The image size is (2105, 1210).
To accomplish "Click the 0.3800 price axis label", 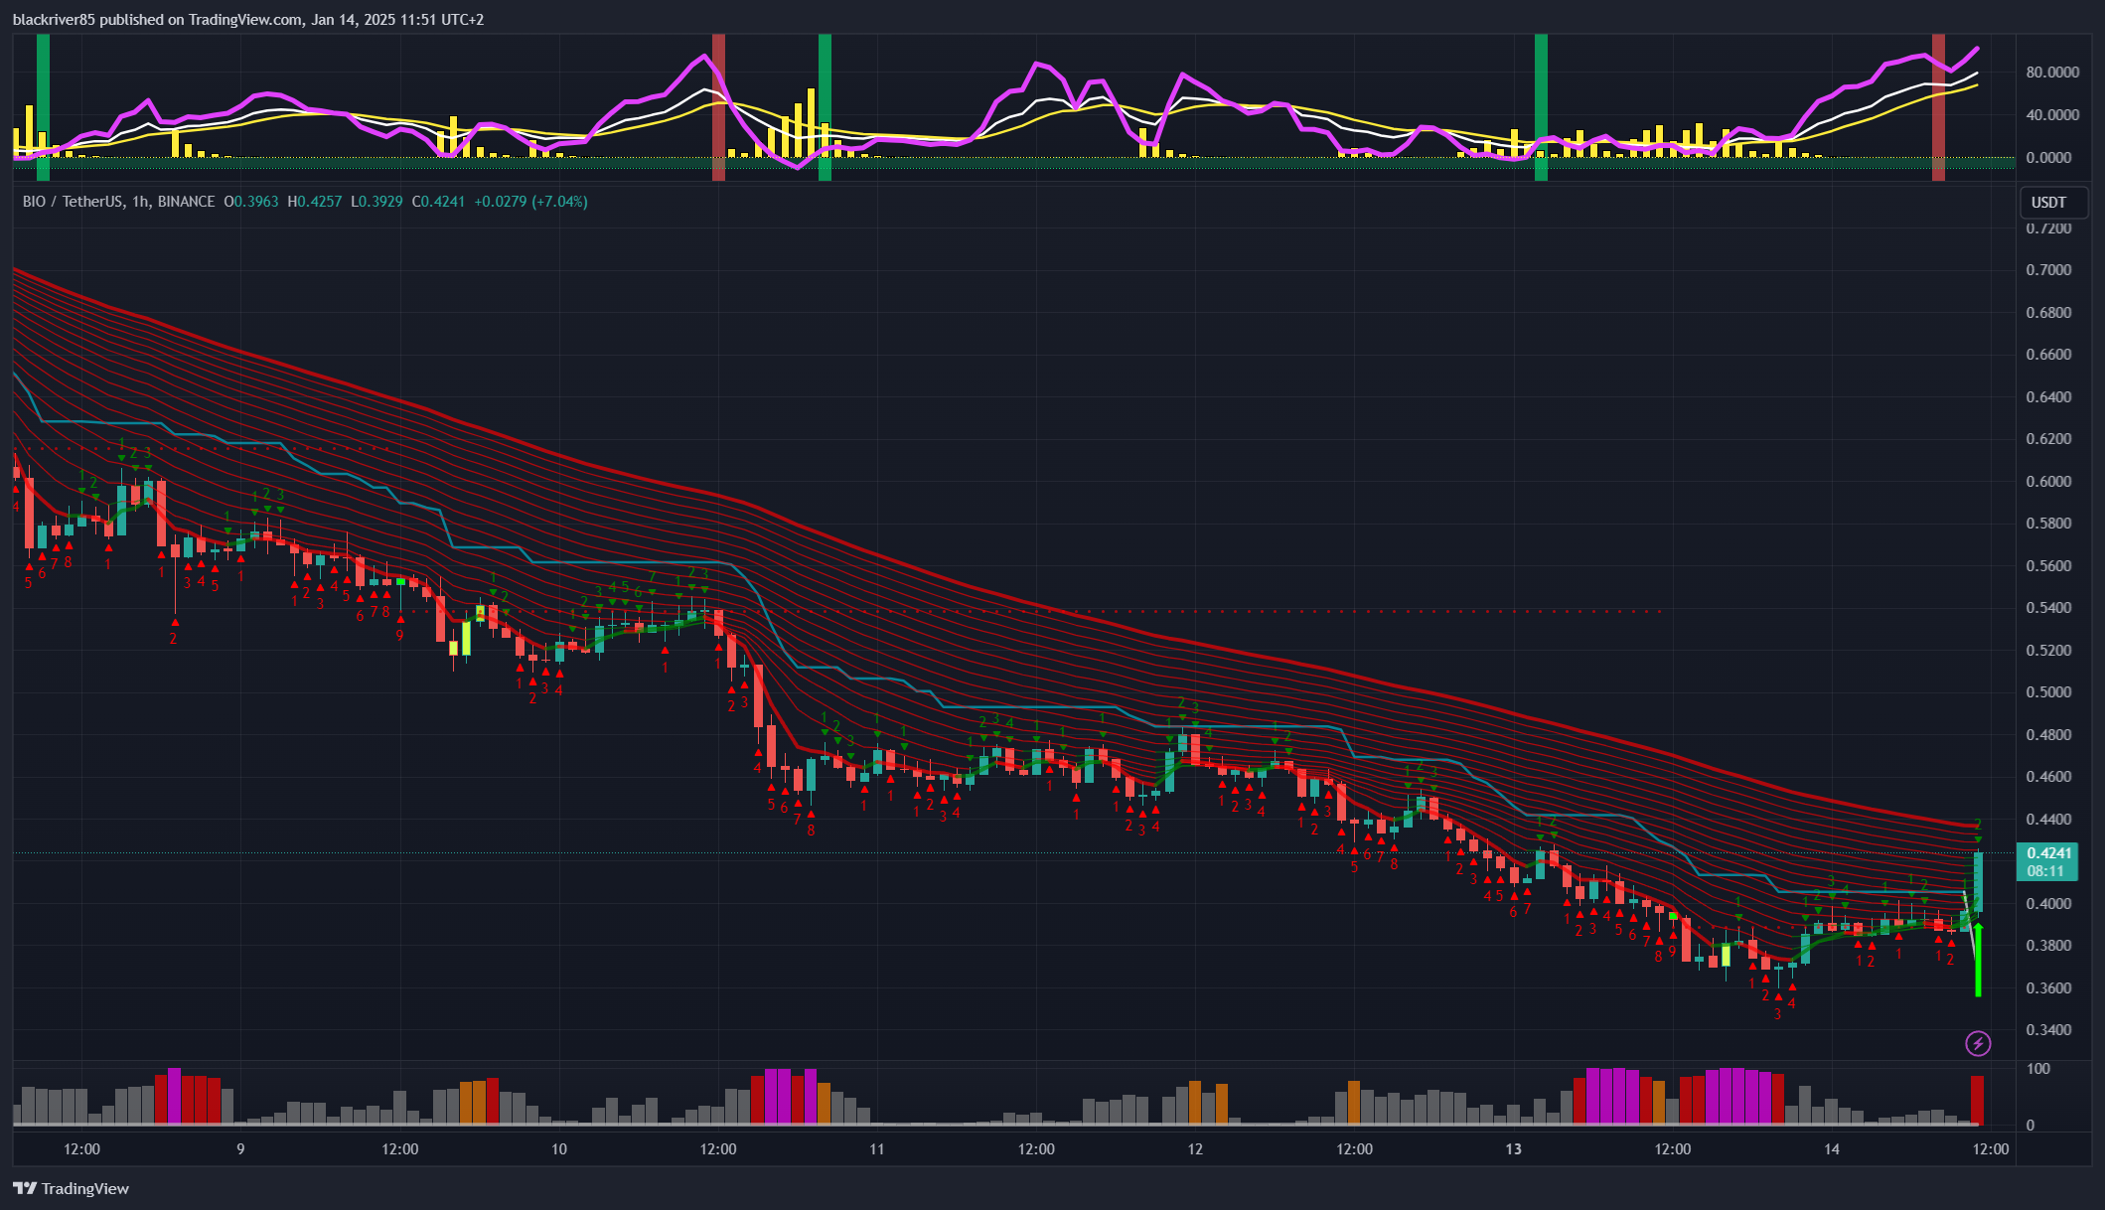I will point(2048,946).
